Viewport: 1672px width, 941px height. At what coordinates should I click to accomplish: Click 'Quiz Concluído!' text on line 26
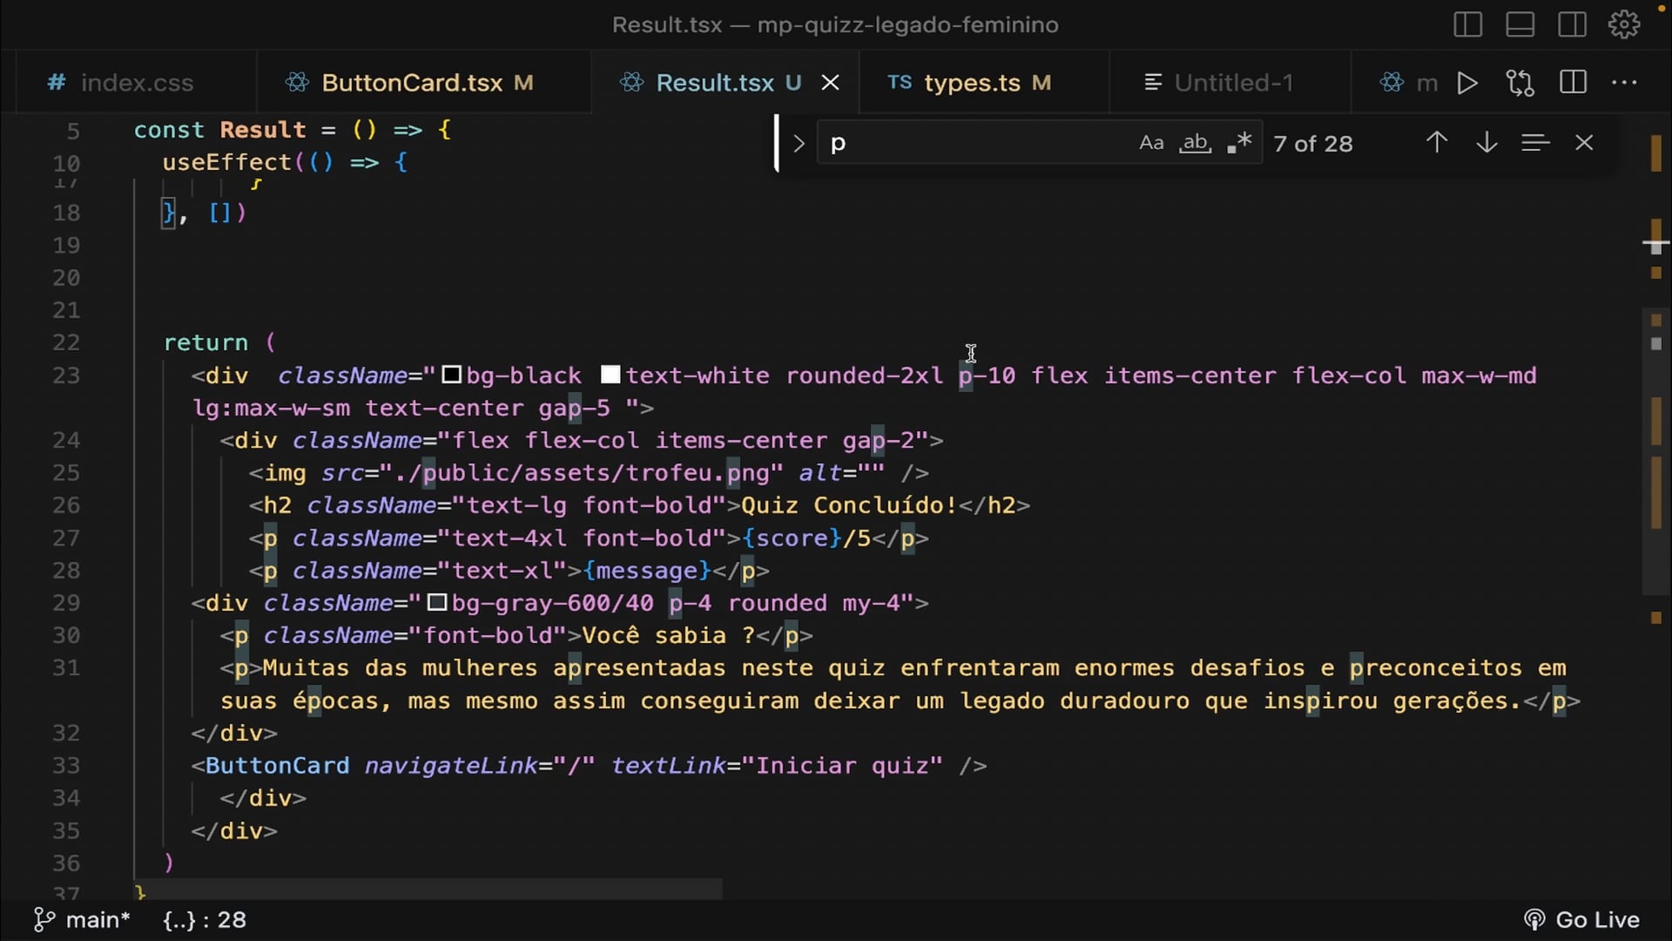coord(849,505)
